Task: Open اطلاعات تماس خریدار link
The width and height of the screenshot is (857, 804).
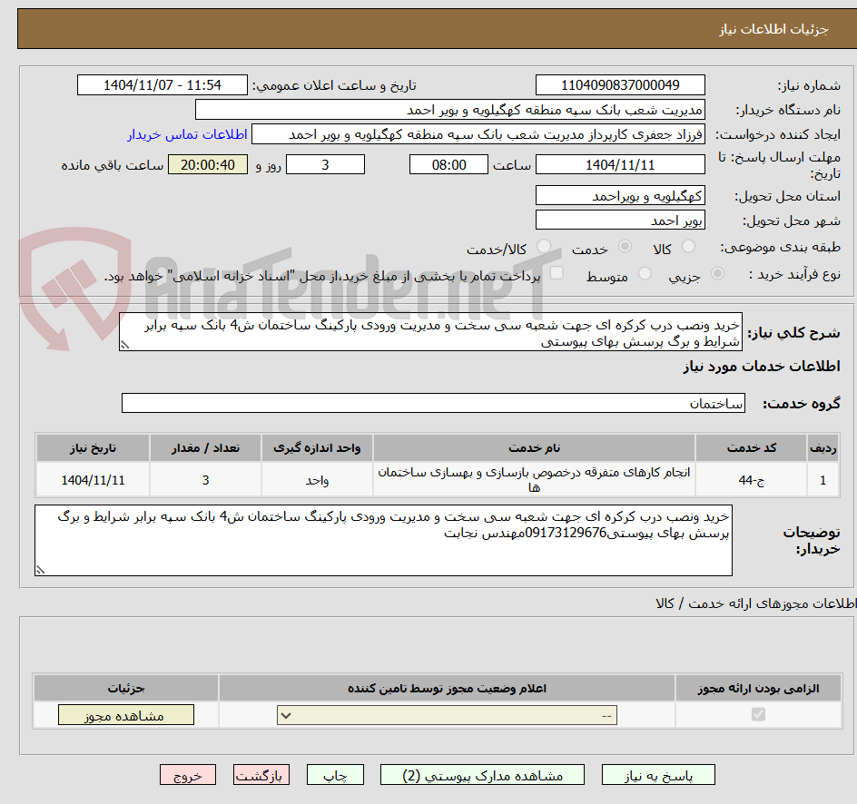Action: pos(187,134)
